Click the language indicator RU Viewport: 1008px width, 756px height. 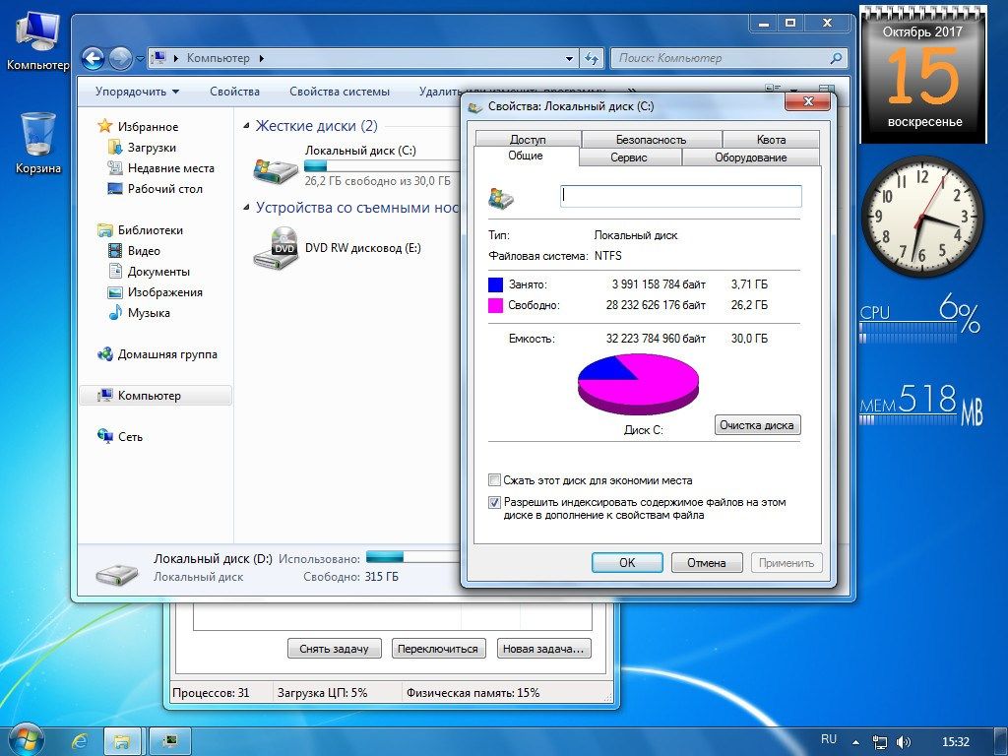[x=829, y=739]
